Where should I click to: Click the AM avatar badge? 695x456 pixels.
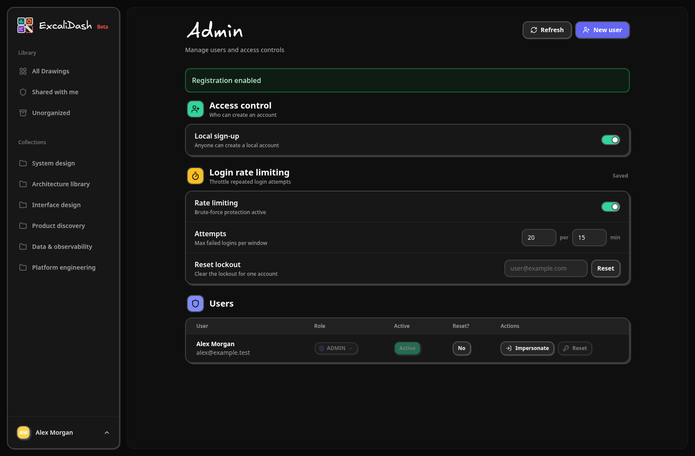click(23, 433)
